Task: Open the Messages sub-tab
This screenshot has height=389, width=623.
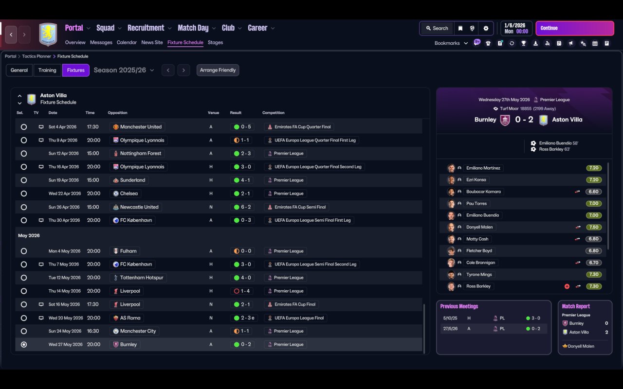Action: 101,42
